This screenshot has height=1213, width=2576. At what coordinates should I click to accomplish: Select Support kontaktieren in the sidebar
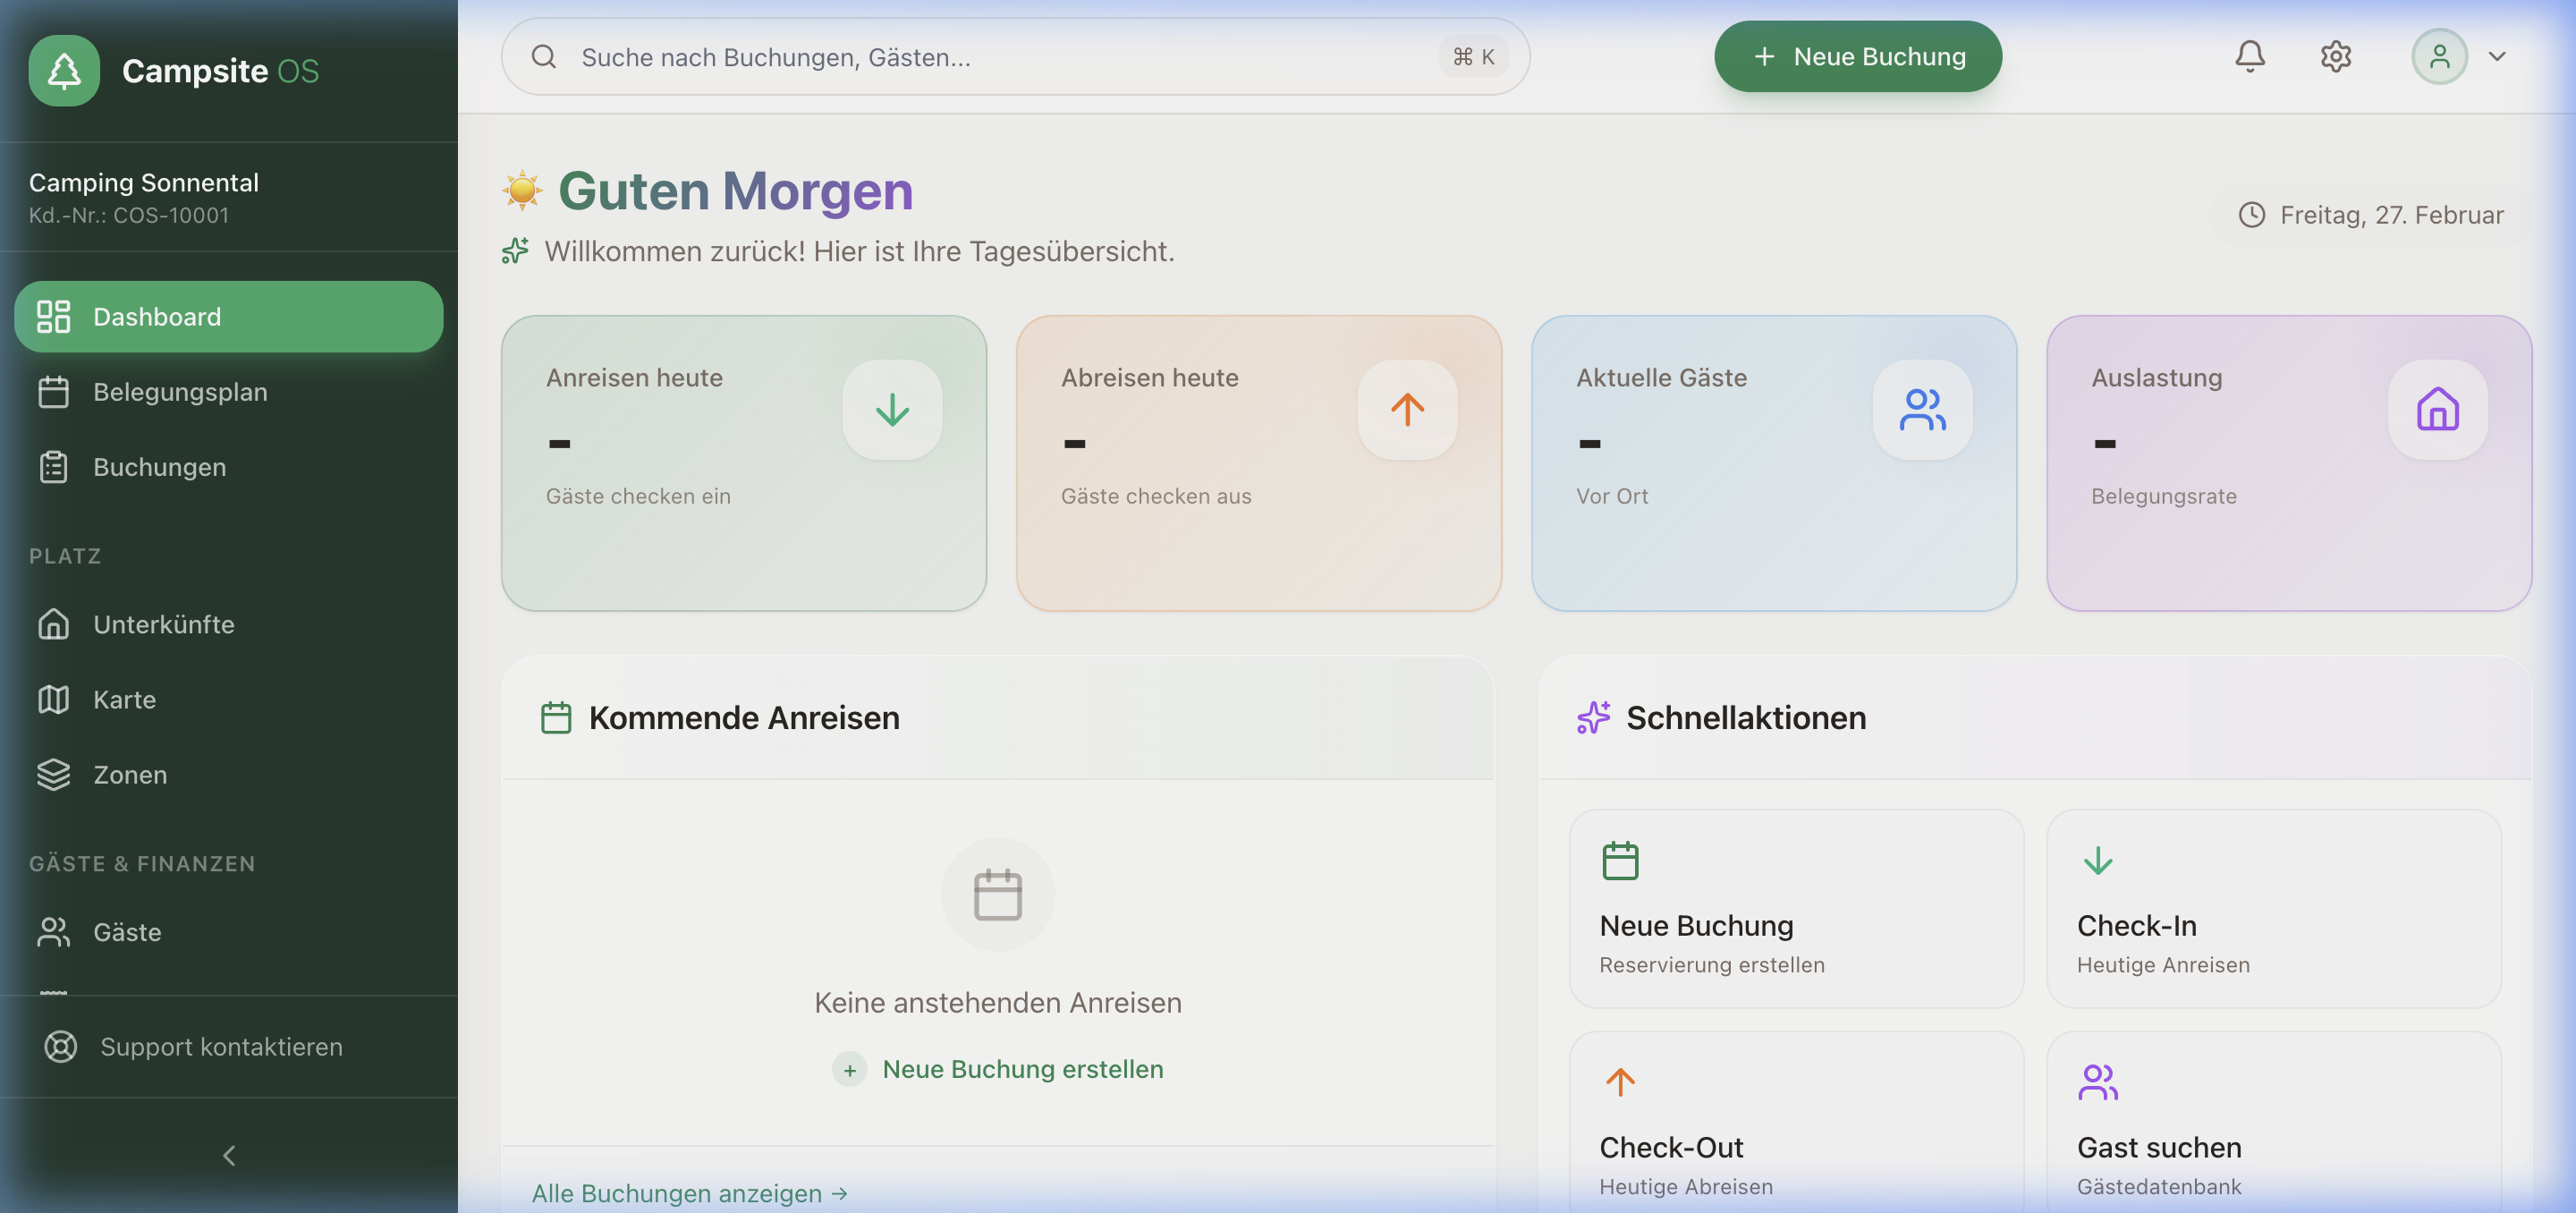pyautogui.click(x=220, y=1046)
